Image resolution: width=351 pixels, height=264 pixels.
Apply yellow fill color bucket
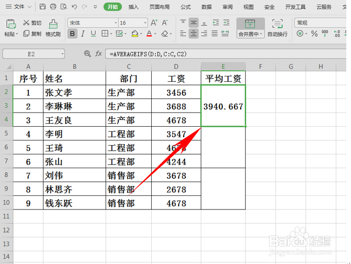135,34
